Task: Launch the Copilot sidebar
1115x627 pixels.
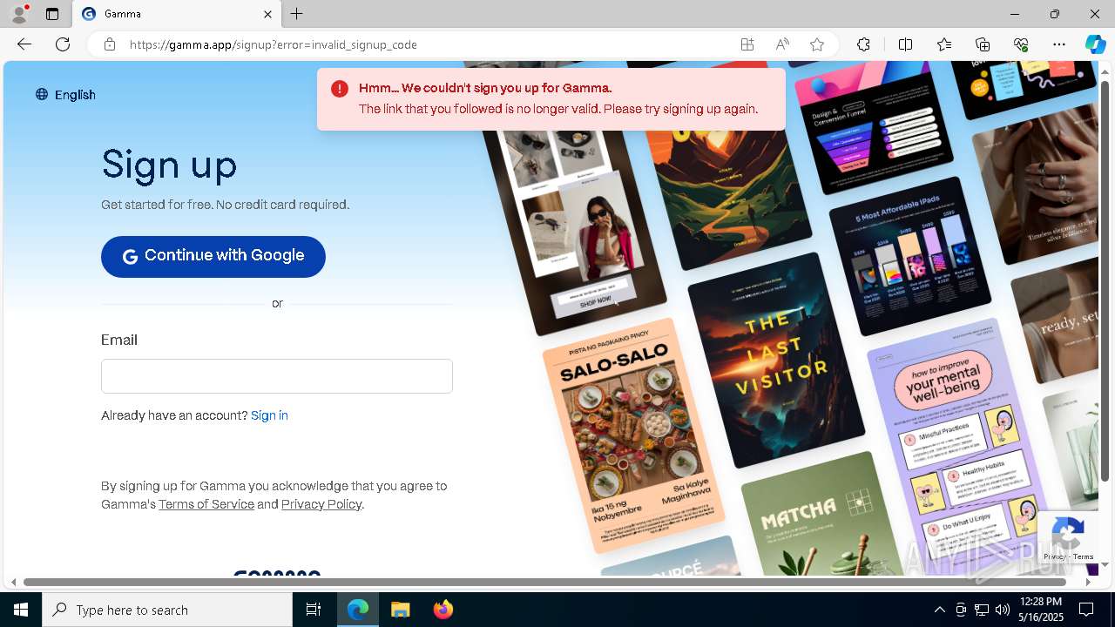Action: 1095,44
